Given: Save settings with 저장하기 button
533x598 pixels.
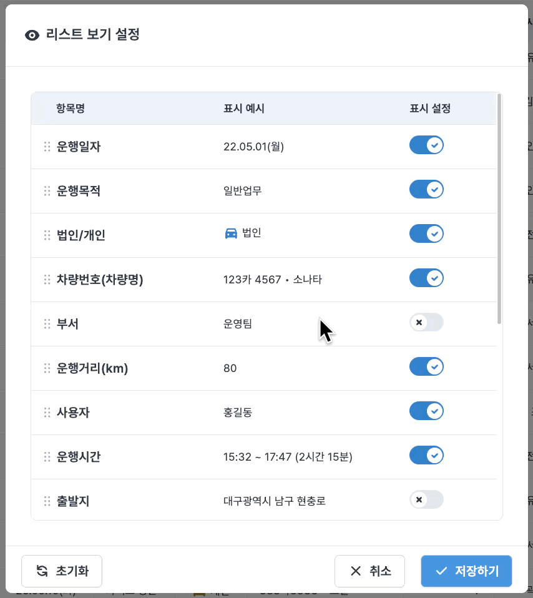Looking at the screenshot, I should click(x=466, y=571).
